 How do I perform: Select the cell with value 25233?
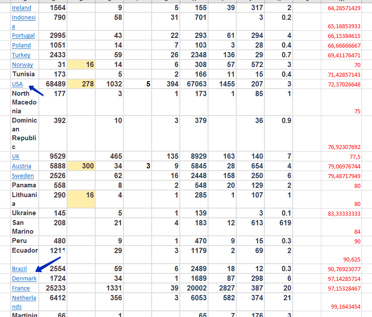point(53,288)
